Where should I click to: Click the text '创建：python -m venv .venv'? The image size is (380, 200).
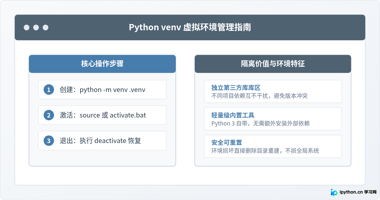103,90
